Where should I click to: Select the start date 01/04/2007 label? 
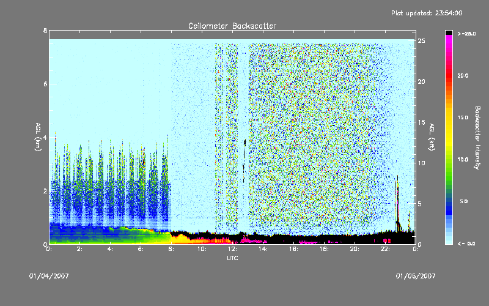pyautogui.click(x=49, y=276)
